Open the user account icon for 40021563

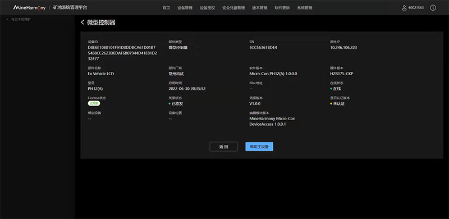[x=404, y=8]
